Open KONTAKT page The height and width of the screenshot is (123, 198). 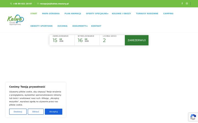tap(96, 26)
